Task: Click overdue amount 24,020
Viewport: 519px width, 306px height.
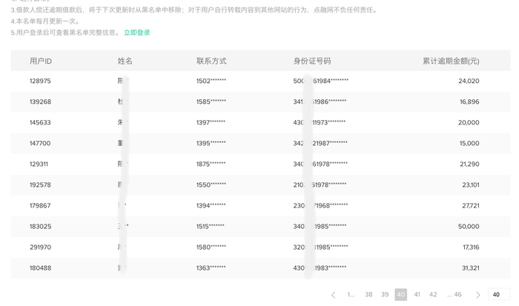Action: point(469,81)
